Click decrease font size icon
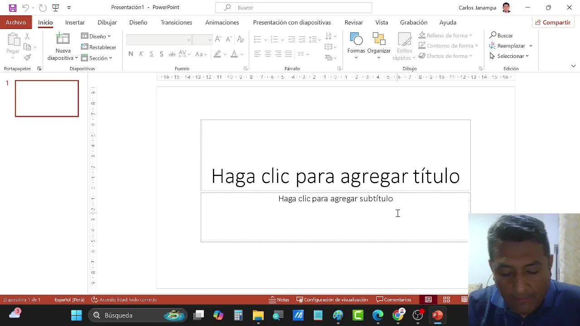Viewport: 580px width, 326px height. pyautogui.click(x=229, y=39)
